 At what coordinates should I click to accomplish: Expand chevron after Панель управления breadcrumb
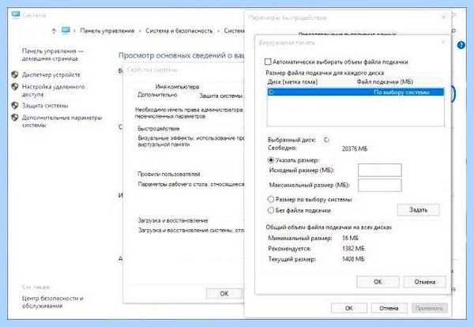(x=140, y=31)
